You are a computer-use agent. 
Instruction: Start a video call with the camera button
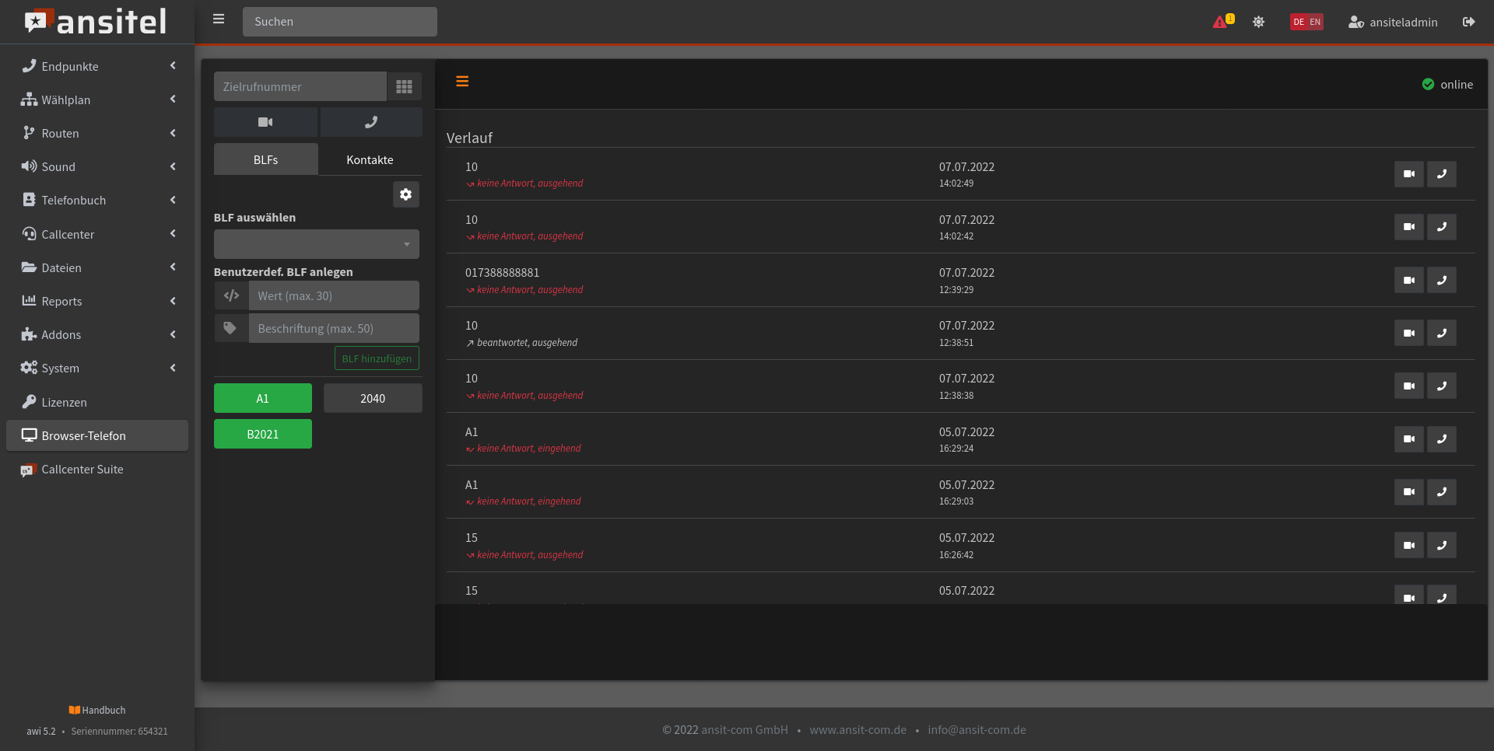(x=265, y=122)
